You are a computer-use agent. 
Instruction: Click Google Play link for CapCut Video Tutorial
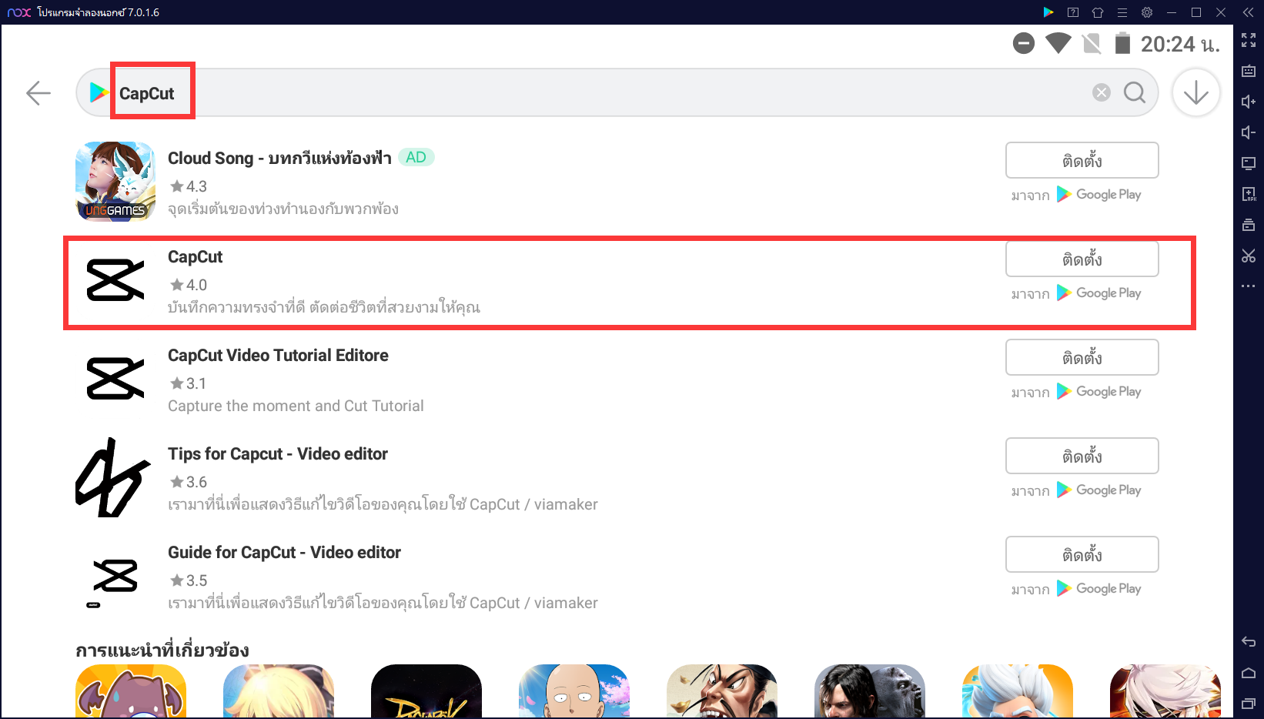1098,392
